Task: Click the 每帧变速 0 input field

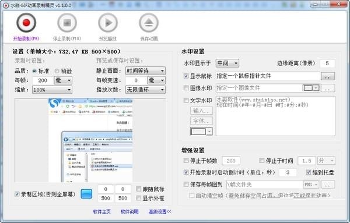Action: 136,80
